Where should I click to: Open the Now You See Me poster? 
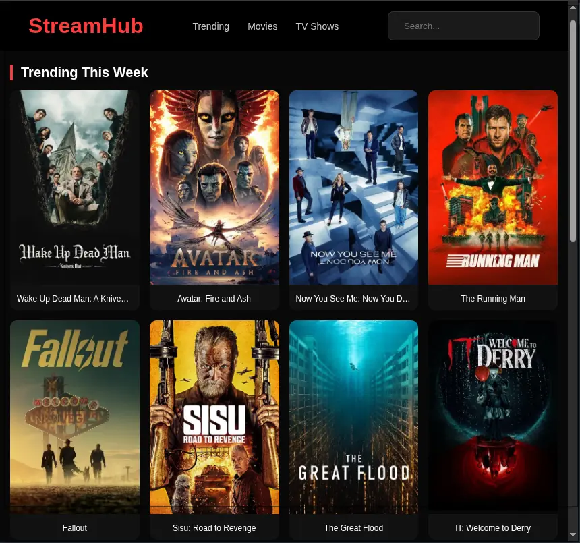click(x=353, y=188)
